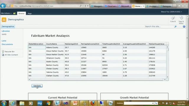Open the Steve Fox (SERVICES) user menu
189x106 pixels.
coord(171,12)
